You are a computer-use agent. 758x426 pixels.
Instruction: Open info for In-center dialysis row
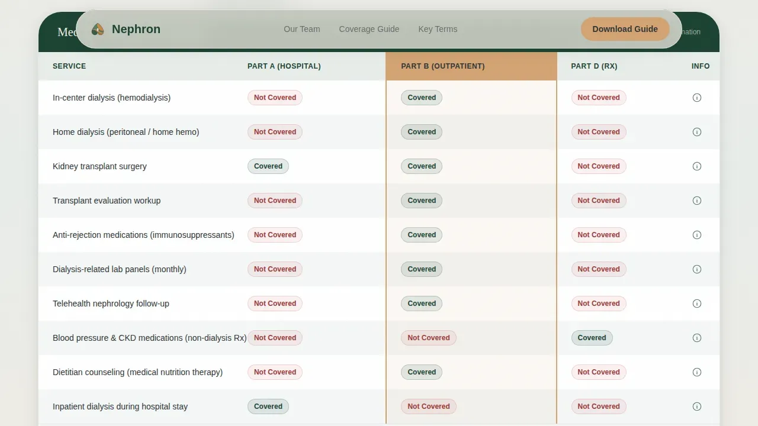[697, 98]
